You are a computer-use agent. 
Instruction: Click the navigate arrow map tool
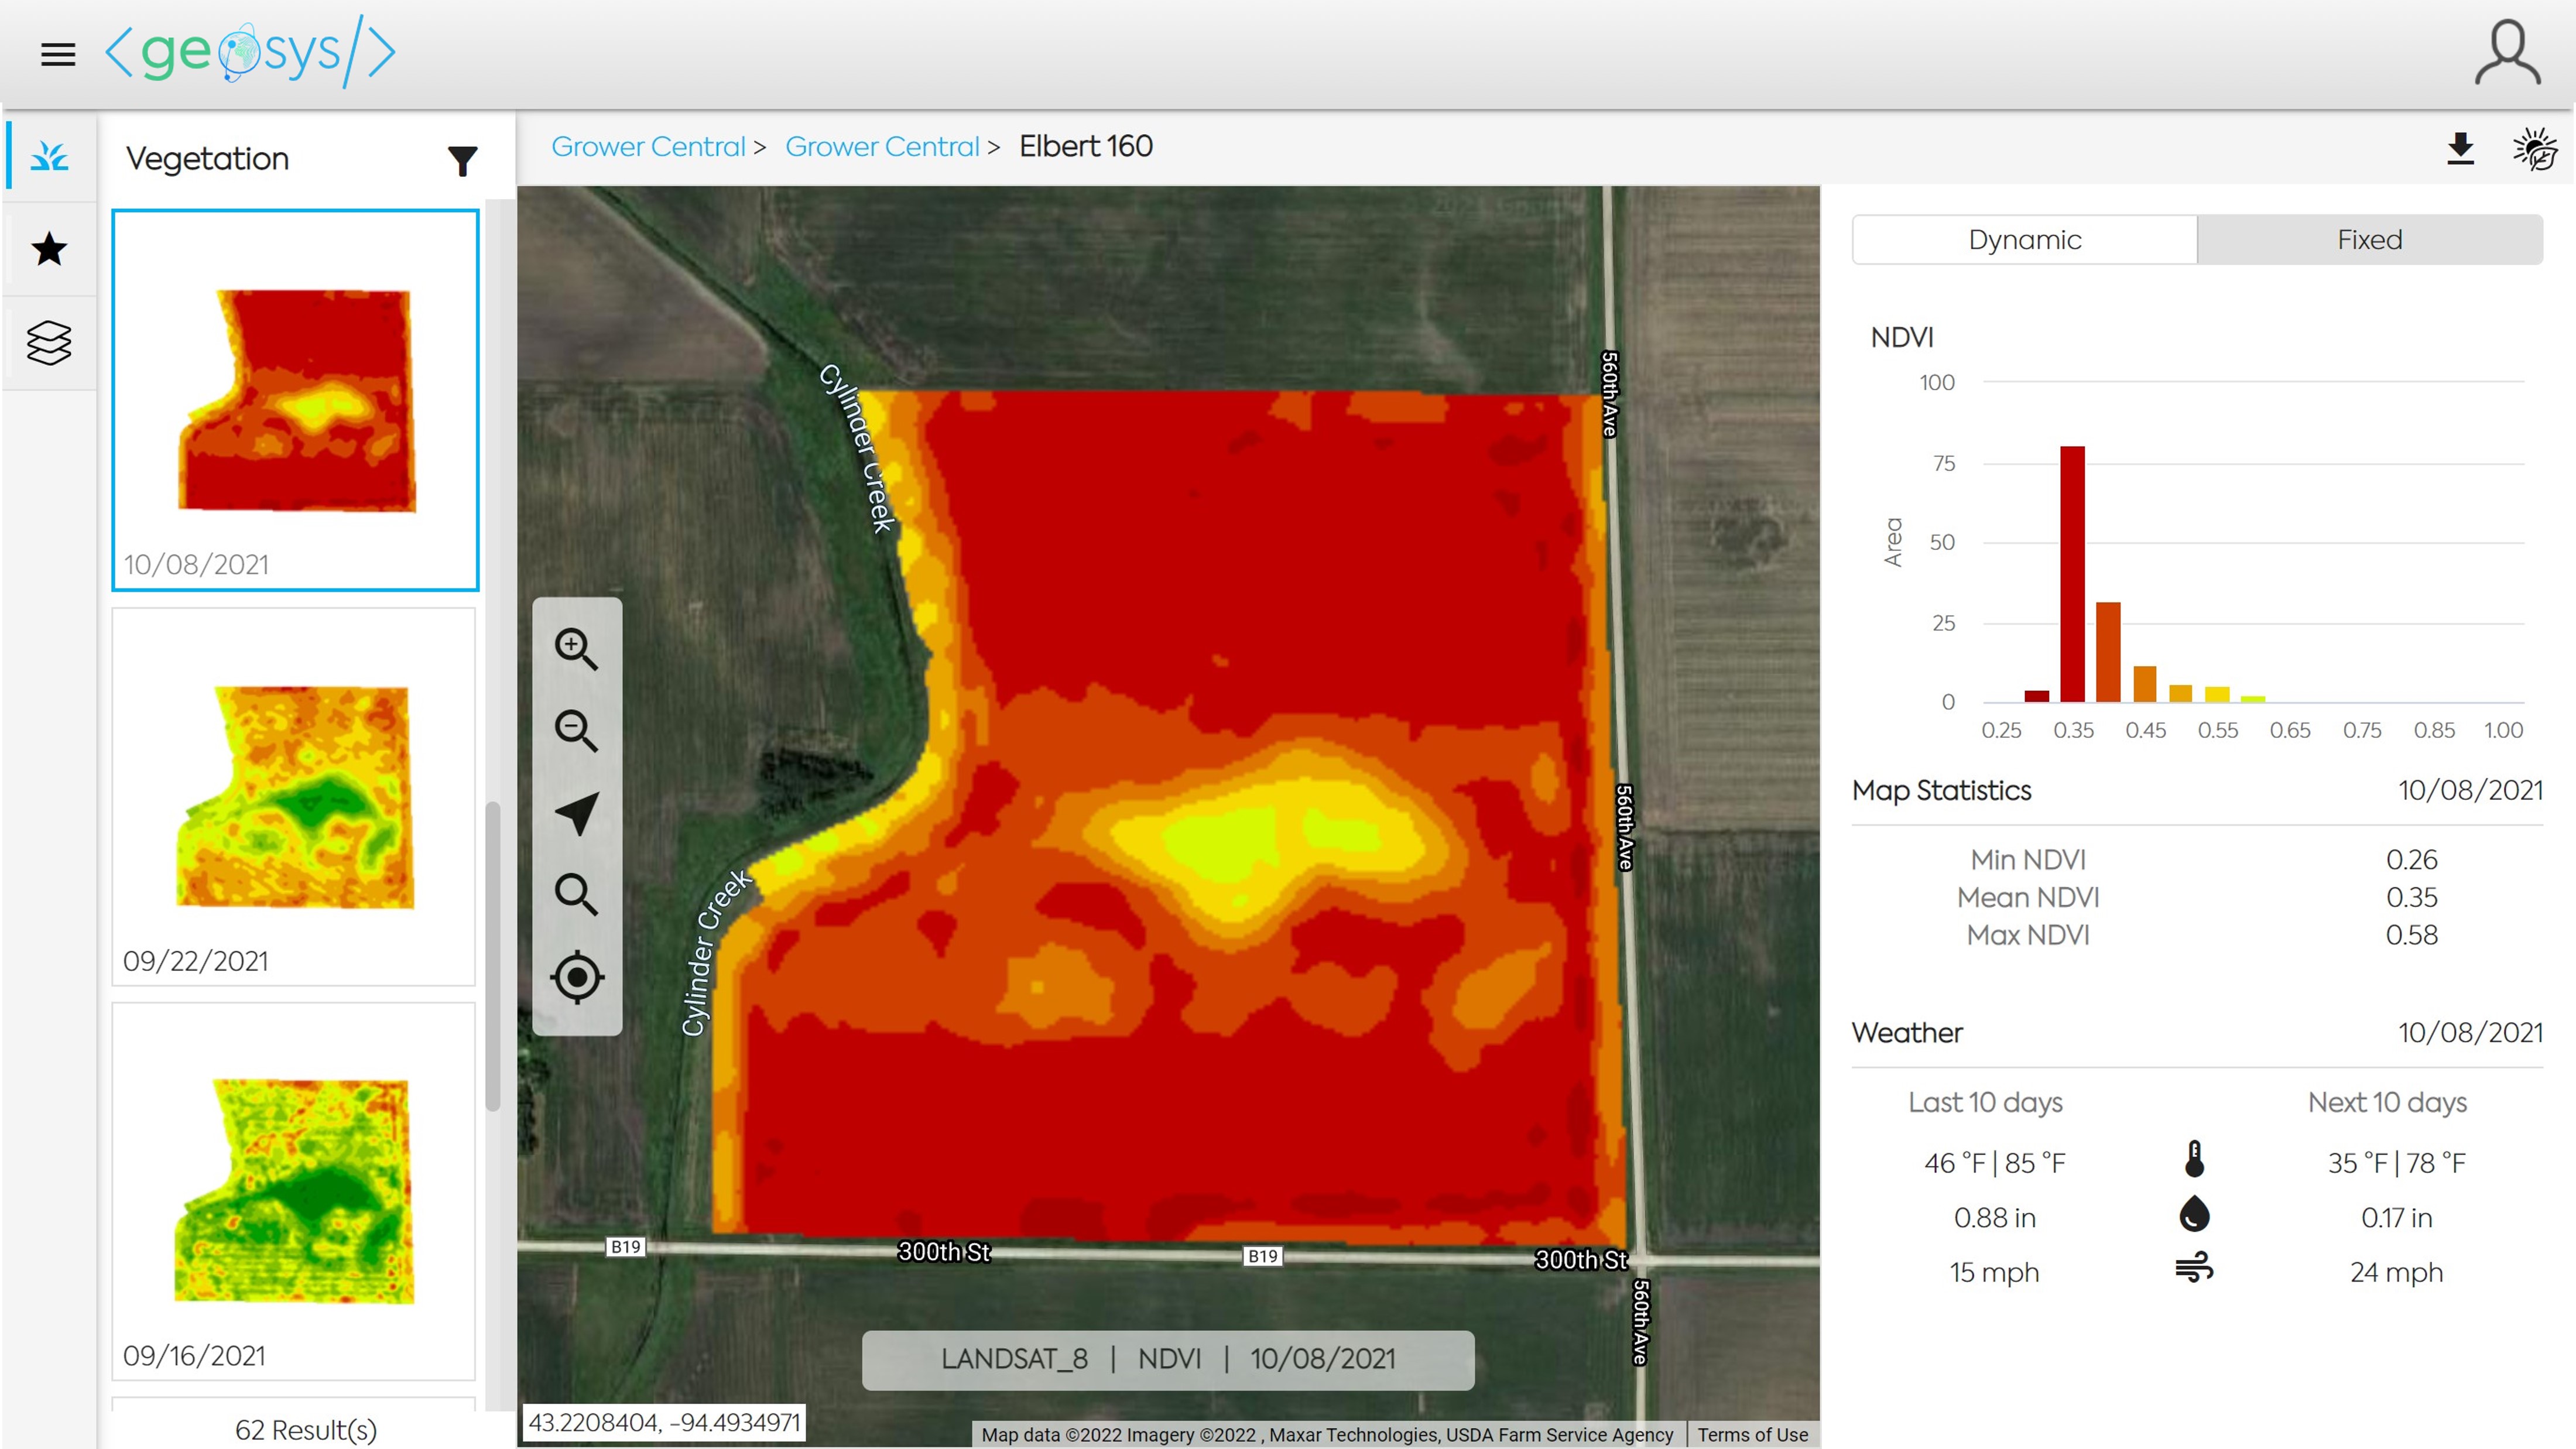click(x=576, y=813)
